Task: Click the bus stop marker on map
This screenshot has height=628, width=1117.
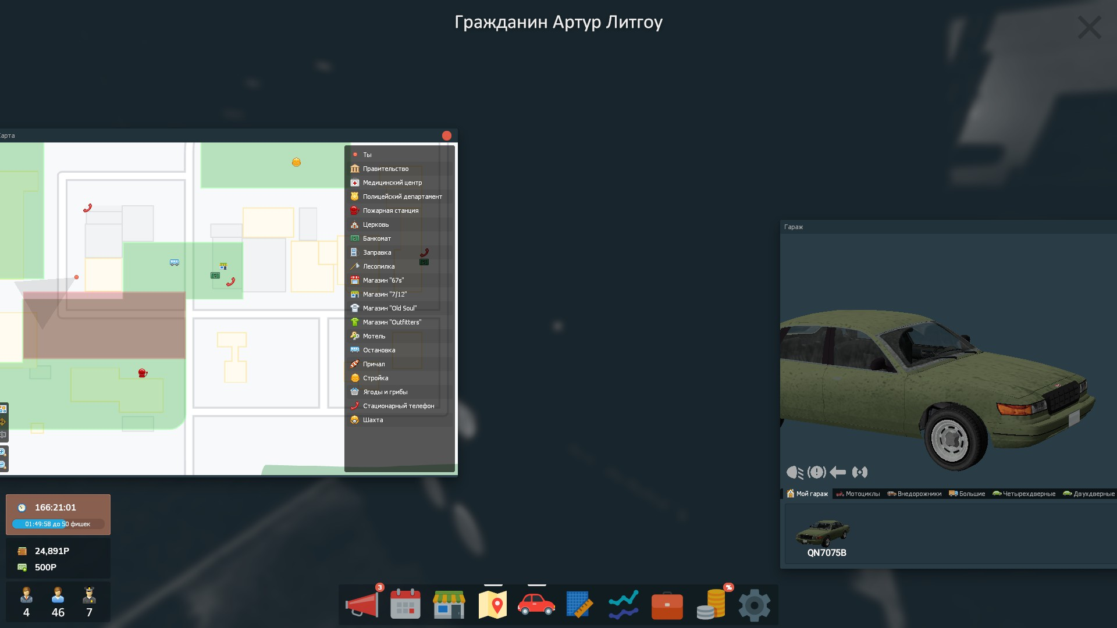Action: pos(175,262)
